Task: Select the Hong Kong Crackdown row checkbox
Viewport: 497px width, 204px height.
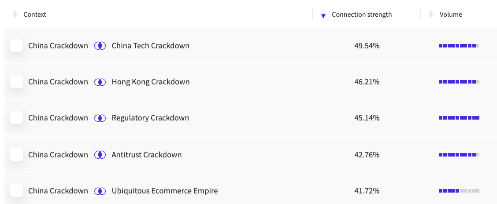Action: click(x=16, y=82)
